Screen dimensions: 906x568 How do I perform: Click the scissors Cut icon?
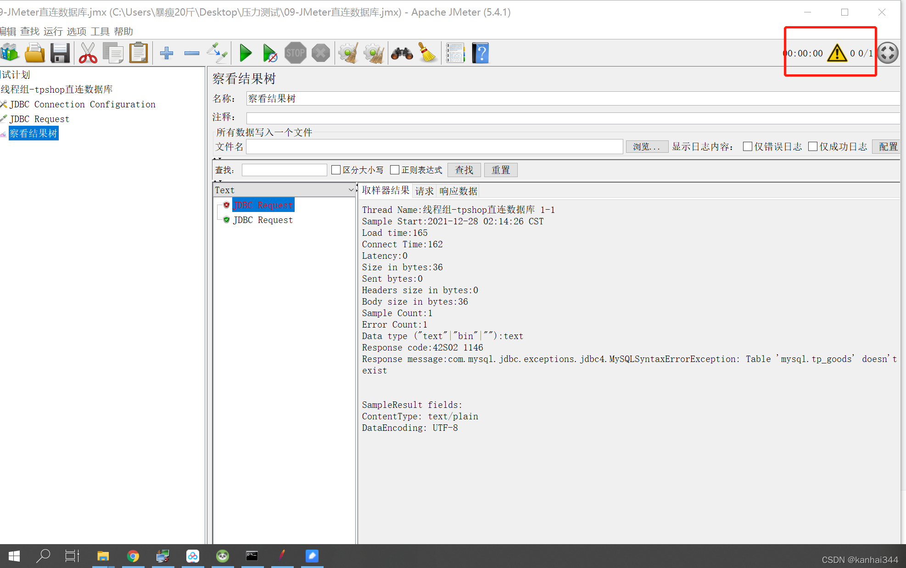tap(88, 53)
